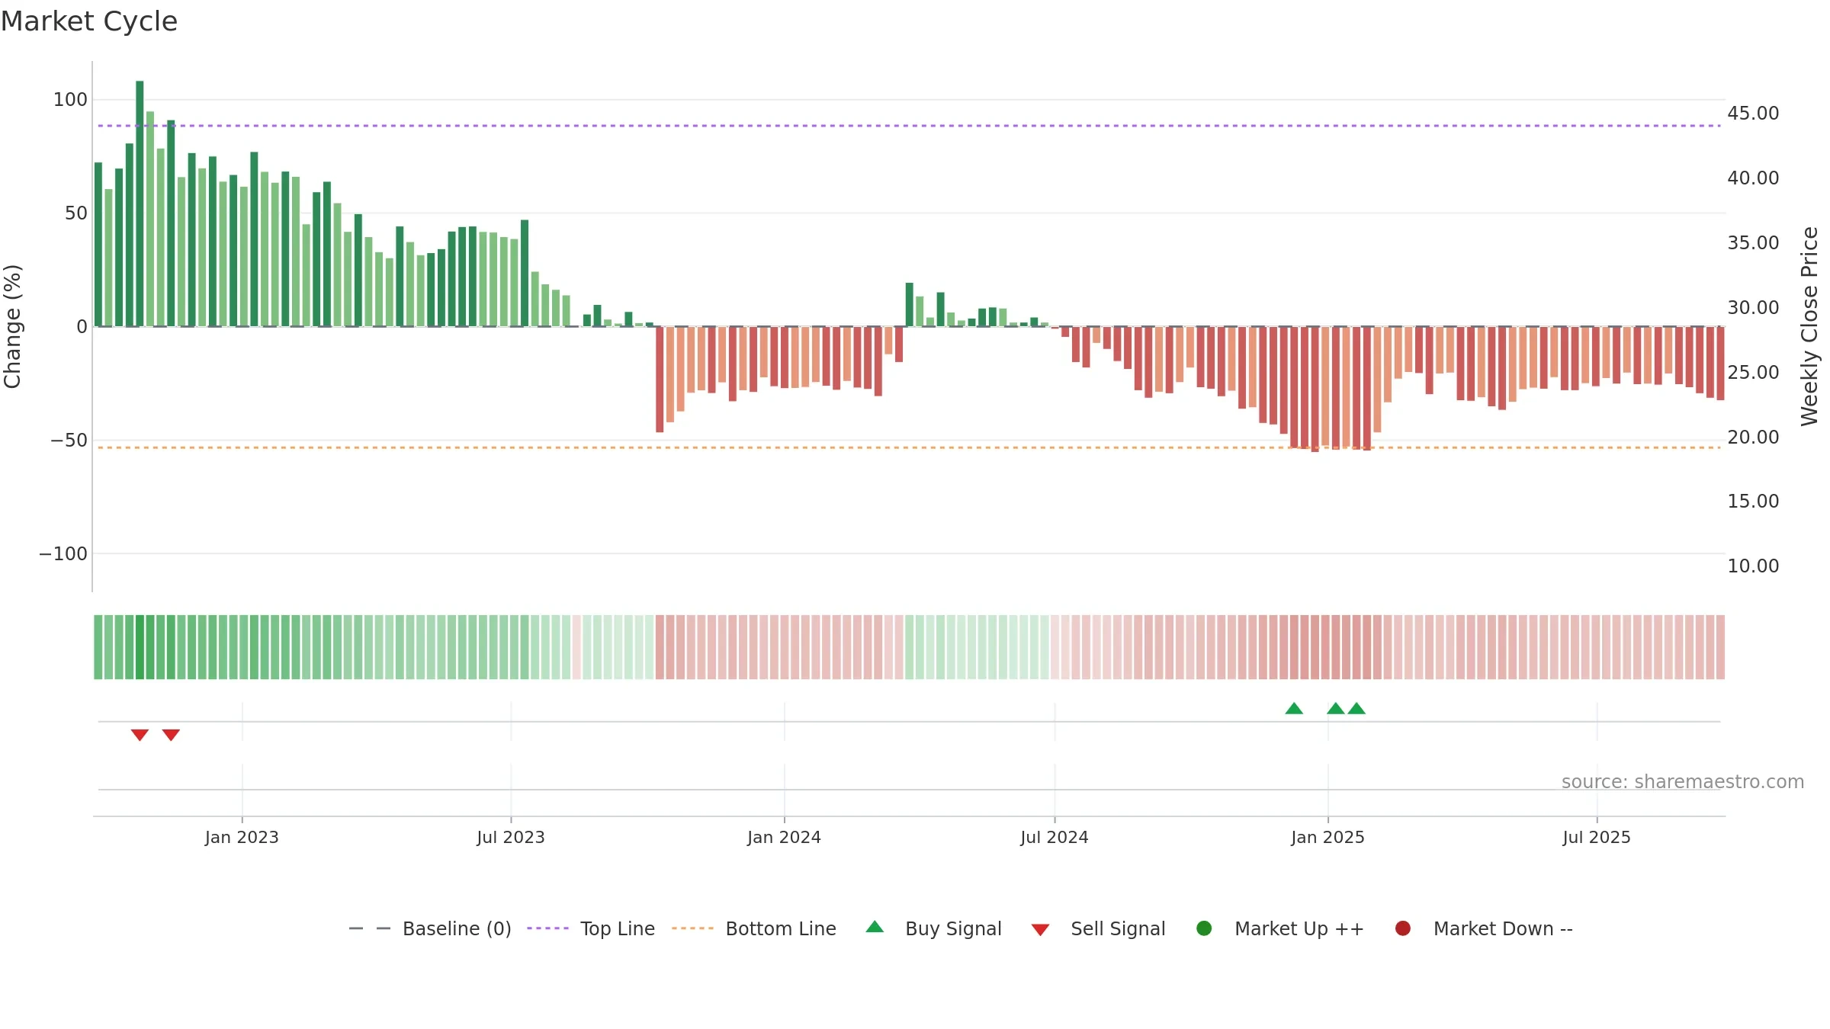Viewport: 1830px width, 1029px height.
Task: Select the first buy signal marker before Jan 2025
Action: [x=1294, y=708]
